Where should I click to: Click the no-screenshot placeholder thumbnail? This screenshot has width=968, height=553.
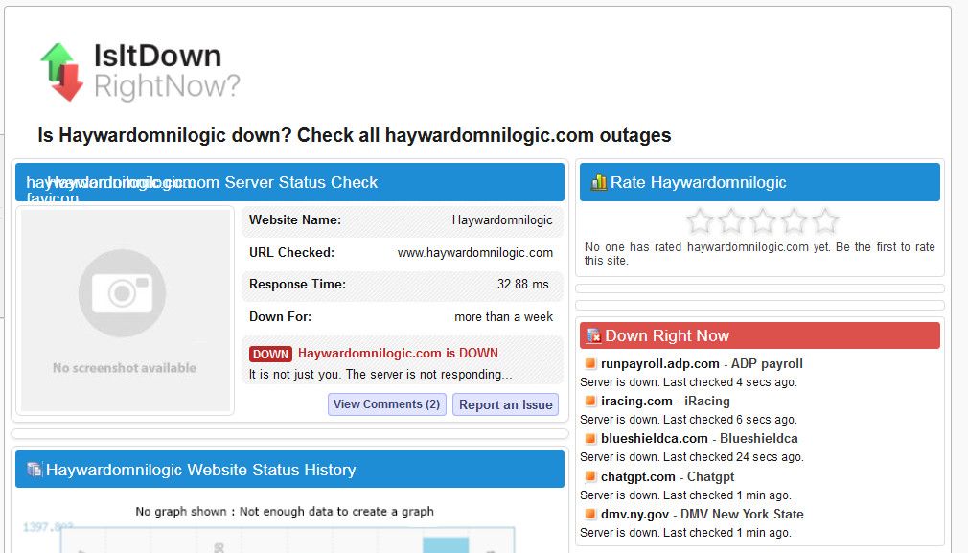click(x=123, y=311)
